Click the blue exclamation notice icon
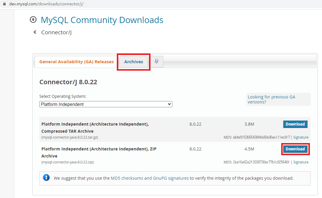This screenshot has height=198, width=322. click(x=46, y=178)
